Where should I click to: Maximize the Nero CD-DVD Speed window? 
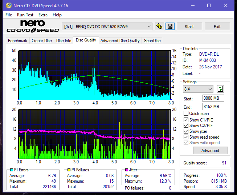[x=209, y=5]
